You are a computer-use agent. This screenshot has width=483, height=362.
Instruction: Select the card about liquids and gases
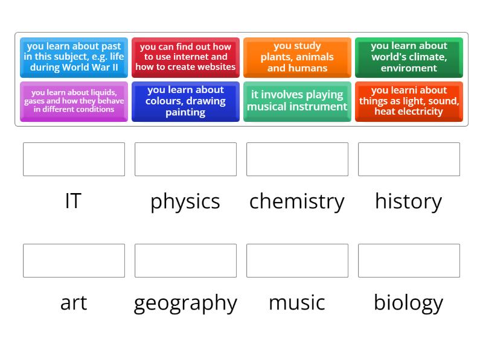pyautogui.click(x=73, y=101)
